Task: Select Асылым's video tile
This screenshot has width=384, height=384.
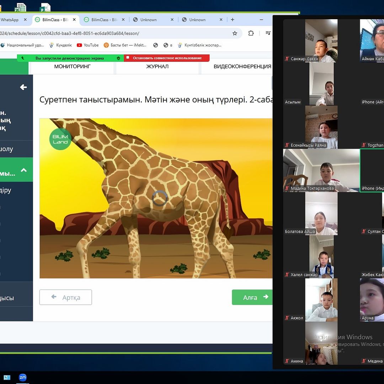Action: pos(321,84)
